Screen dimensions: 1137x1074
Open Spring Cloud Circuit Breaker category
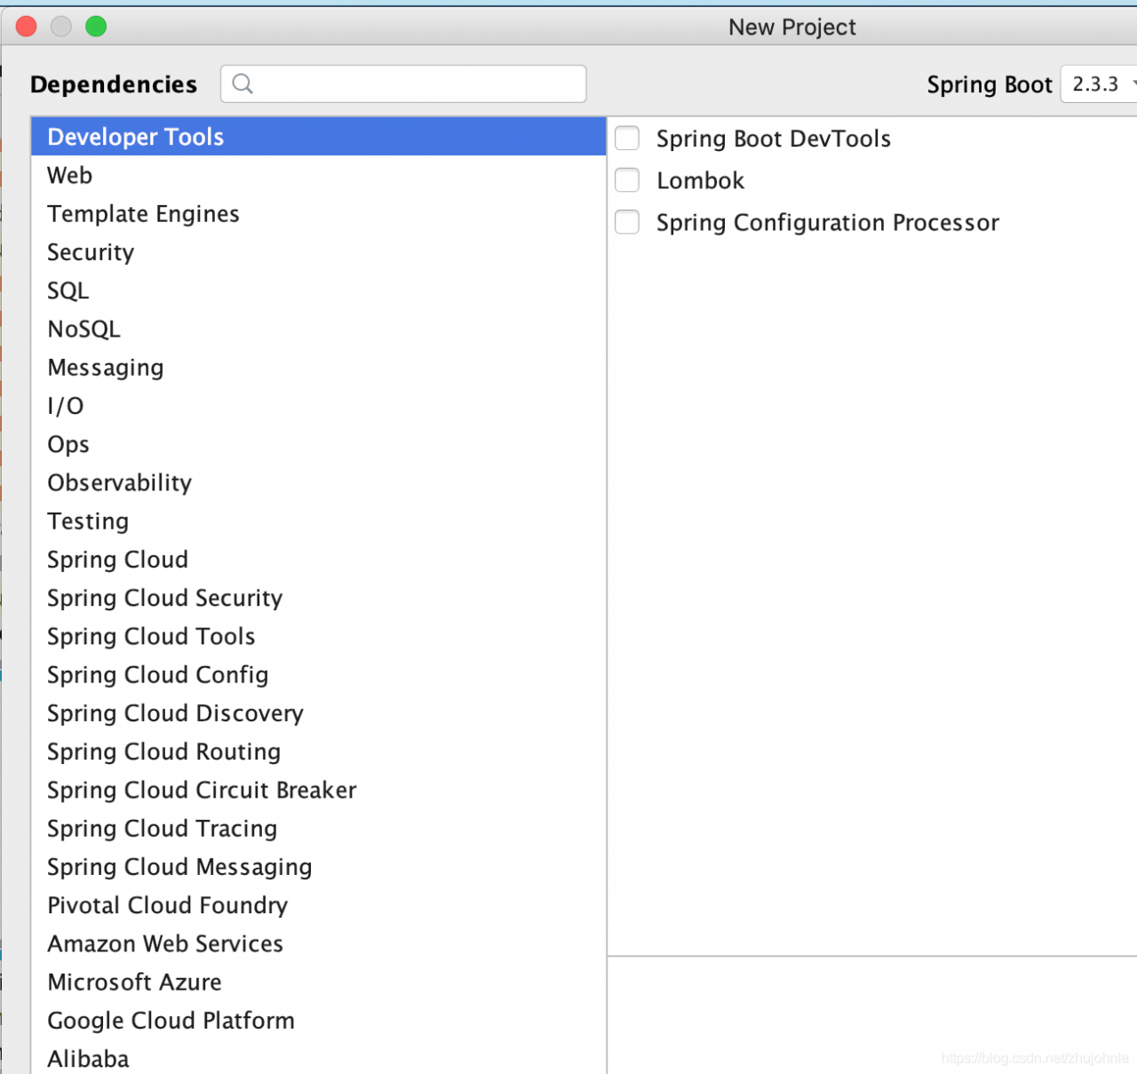319,790
